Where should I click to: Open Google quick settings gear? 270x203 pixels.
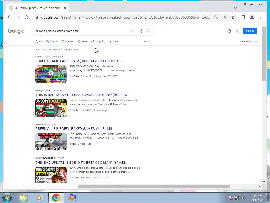[229, 31]
